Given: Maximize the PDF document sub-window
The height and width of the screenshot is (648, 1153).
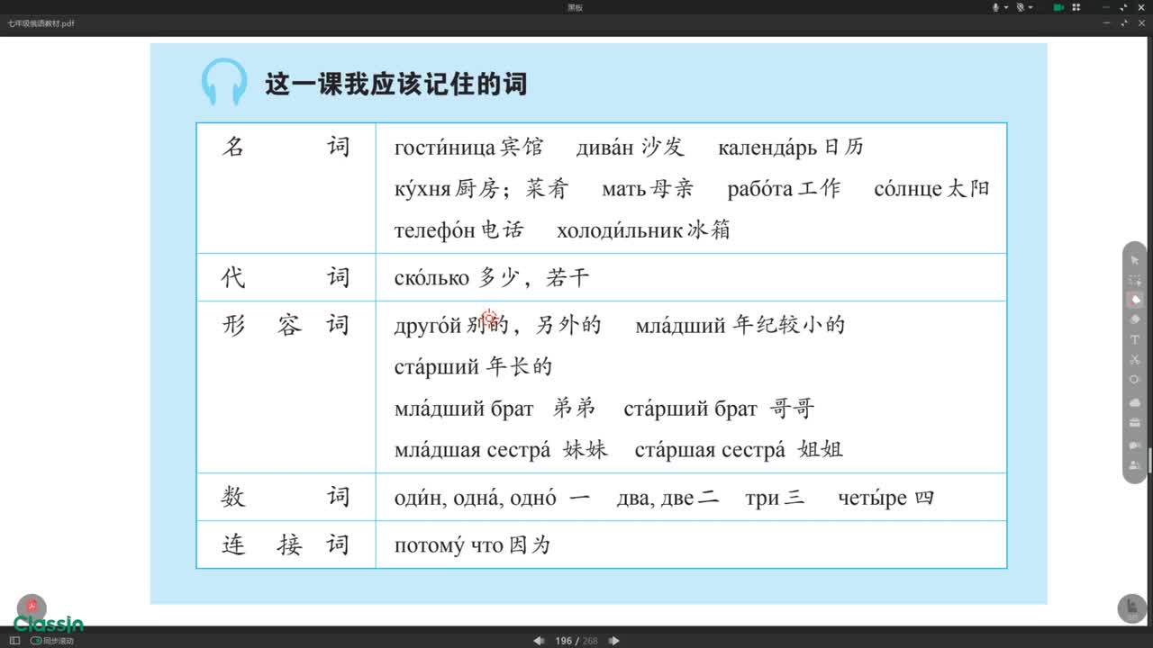Looking at the screenshot, I should 1125,23.
